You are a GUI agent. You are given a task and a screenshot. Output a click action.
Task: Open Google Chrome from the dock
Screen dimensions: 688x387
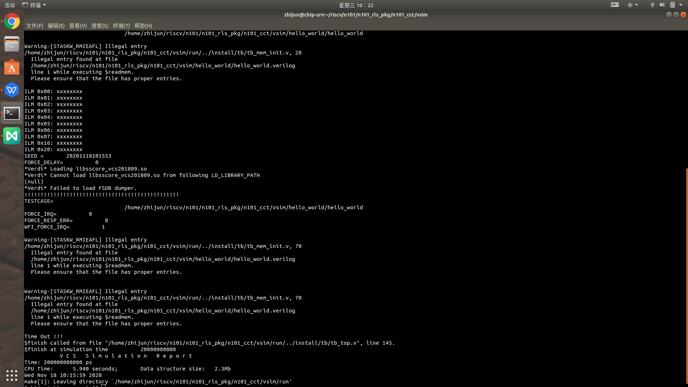[12, 21]
